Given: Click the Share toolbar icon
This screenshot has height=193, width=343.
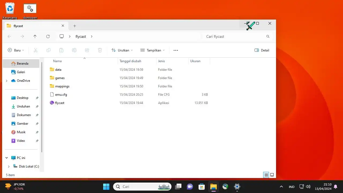Looking at the screenshot, I should click(x=87, y=50).
